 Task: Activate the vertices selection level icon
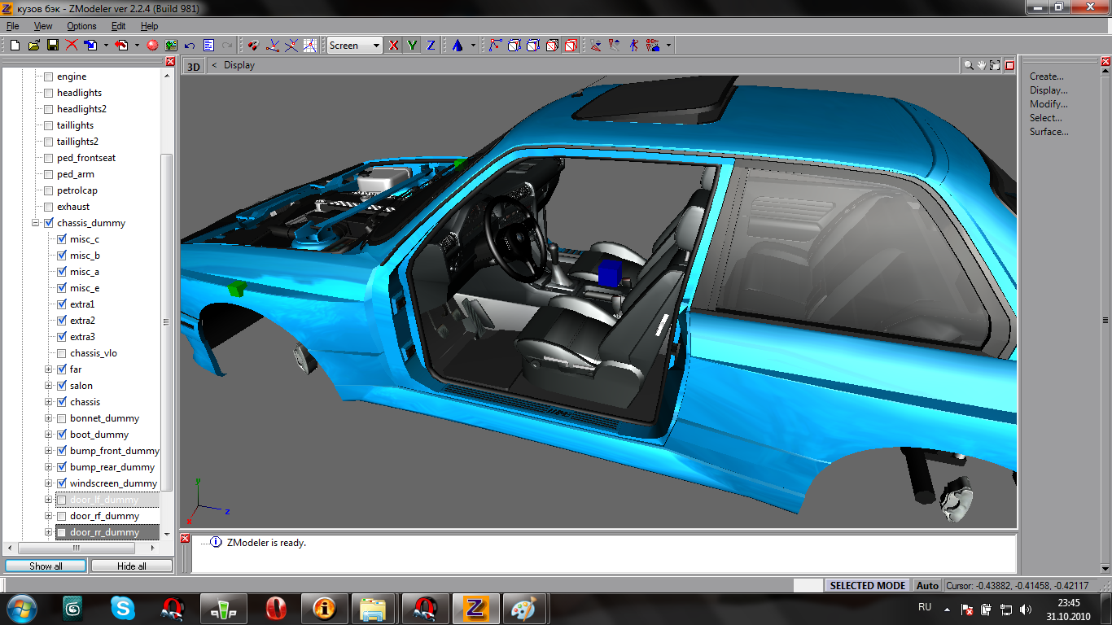[495, 46]
